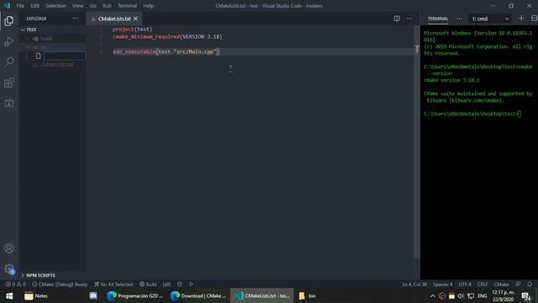Open volume control in system tray
This screenshot has height=303, width=538.
coord(461,295)
